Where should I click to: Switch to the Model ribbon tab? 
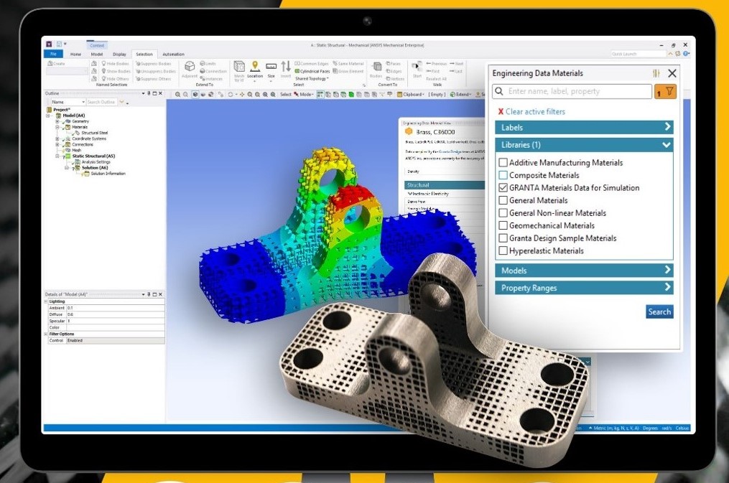(97, 54)
